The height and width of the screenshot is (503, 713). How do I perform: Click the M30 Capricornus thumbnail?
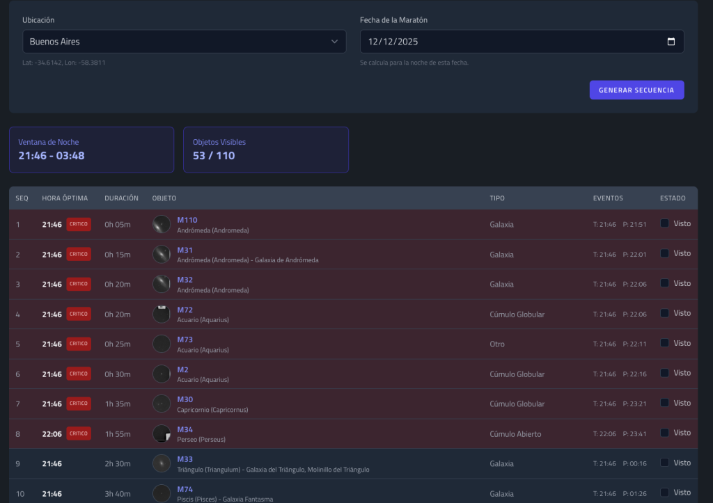tap(162, 404)
